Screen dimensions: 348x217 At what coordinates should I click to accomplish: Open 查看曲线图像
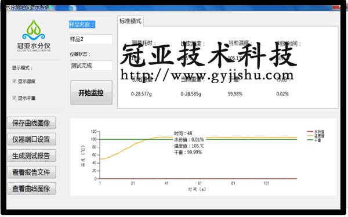point(31,189)
